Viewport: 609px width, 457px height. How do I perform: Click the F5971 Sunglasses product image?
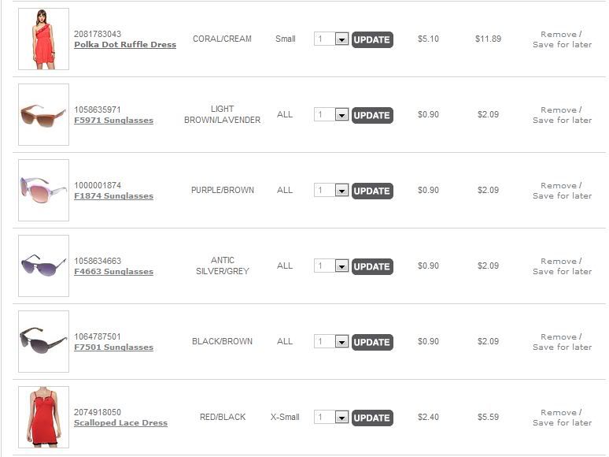43,114
